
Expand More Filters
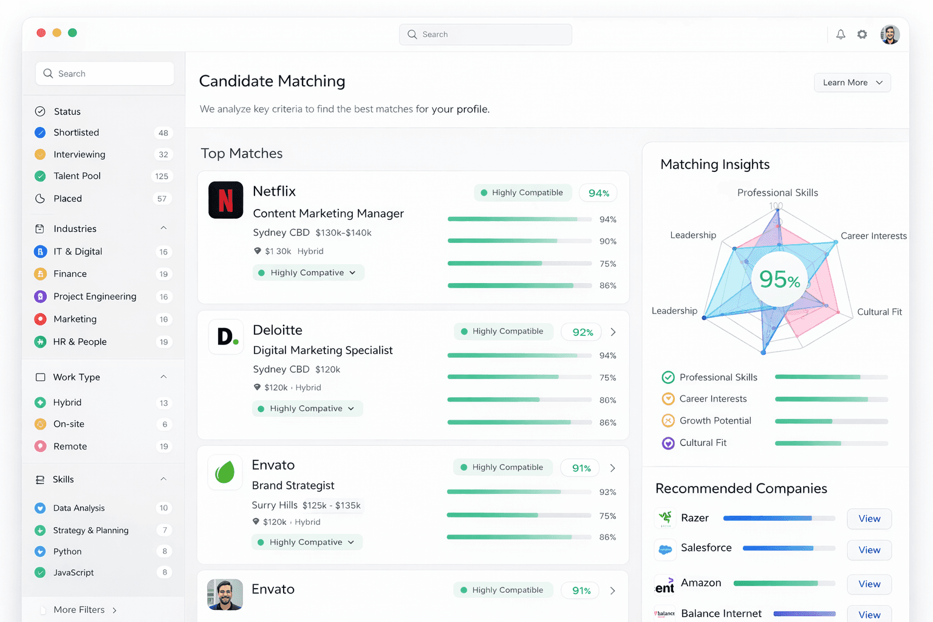[84, 610]
